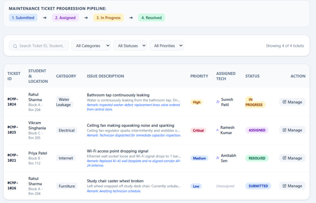Manage the Bathroom tap leaking ticket
Screen dimensions: 316x203
[x=292, y=102]
